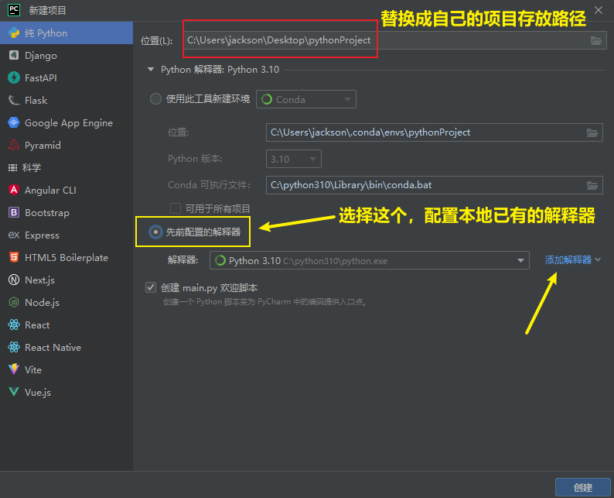The width and height of the screenshot is (614, 498).
Task: Choose the FastAPI project icon
Action: pos(13,78)
